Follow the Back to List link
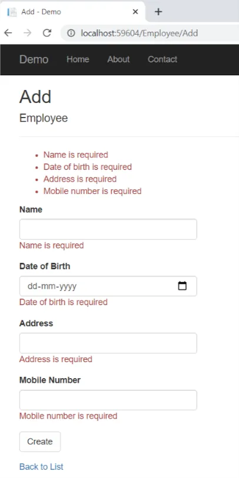The height and width of the screenshot is (478, 239). tap(41, 467)
